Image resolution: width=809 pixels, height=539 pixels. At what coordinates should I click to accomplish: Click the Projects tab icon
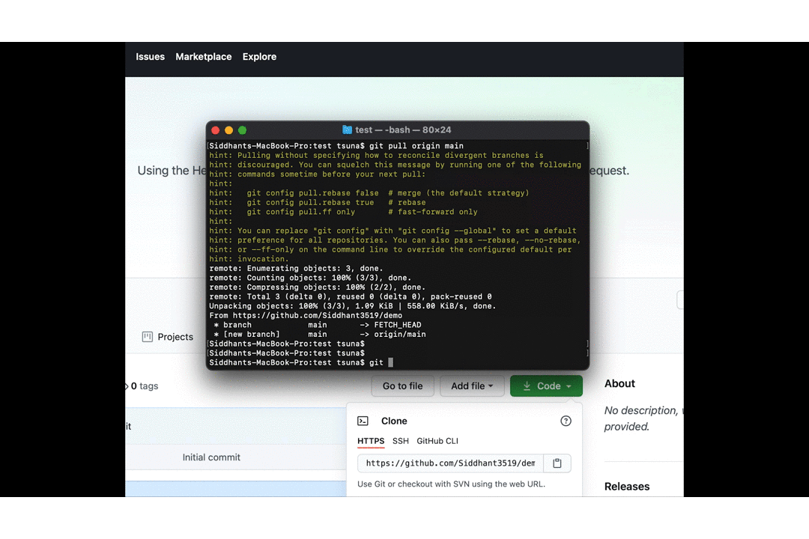point(148,337)
